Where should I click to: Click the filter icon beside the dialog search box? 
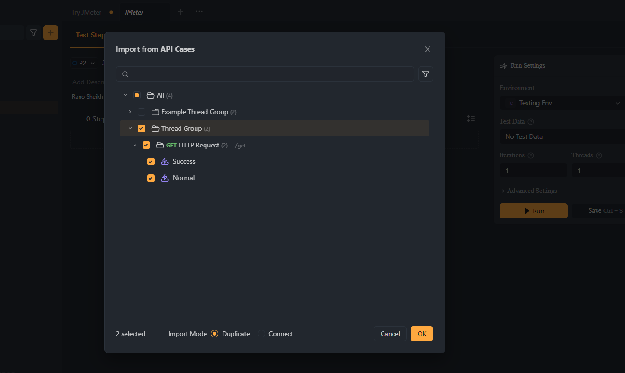(425, 74)
